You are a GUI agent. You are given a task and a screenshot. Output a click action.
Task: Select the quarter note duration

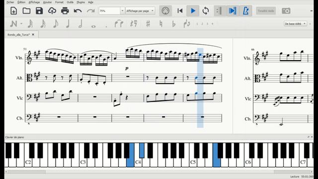tap(68, 24)
